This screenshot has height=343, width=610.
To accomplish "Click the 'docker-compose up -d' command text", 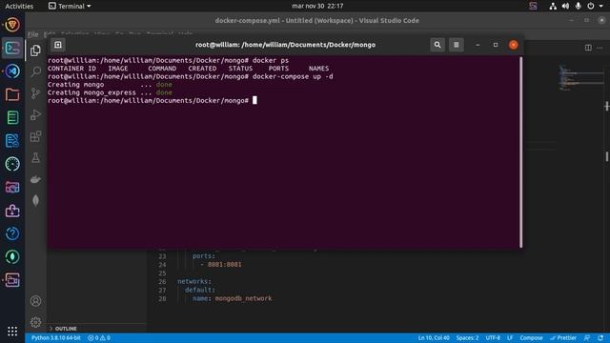I will click(x=293, y=76).
